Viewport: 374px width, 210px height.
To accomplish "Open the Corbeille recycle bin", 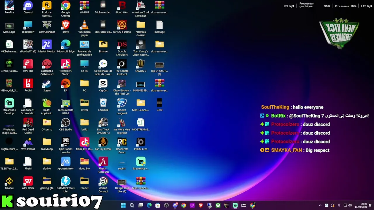I will (x=103, y=105).
